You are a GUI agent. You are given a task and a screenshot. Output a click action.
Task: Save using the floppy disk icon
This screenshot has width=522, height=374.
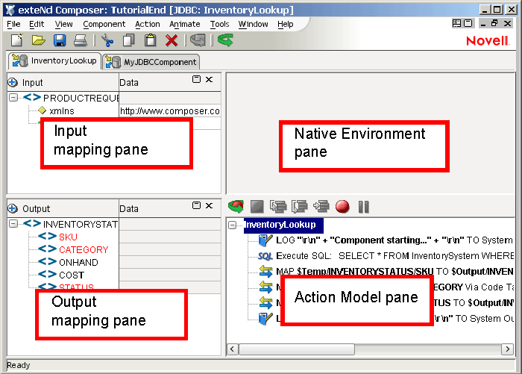tap(60, 40)
